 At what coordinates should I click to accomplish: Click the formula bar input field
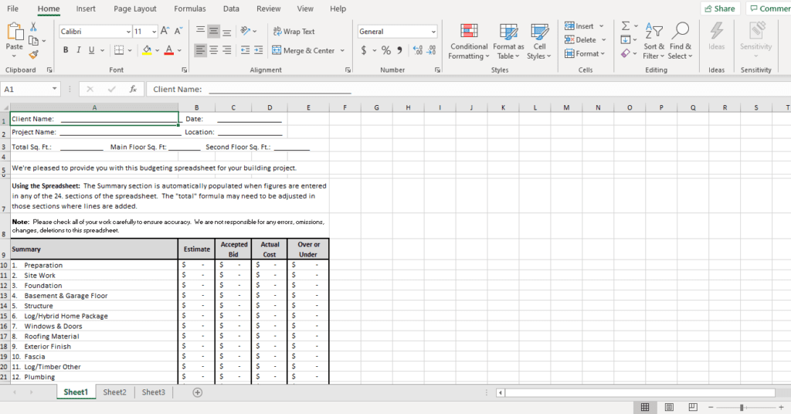[x=463, y=89]
